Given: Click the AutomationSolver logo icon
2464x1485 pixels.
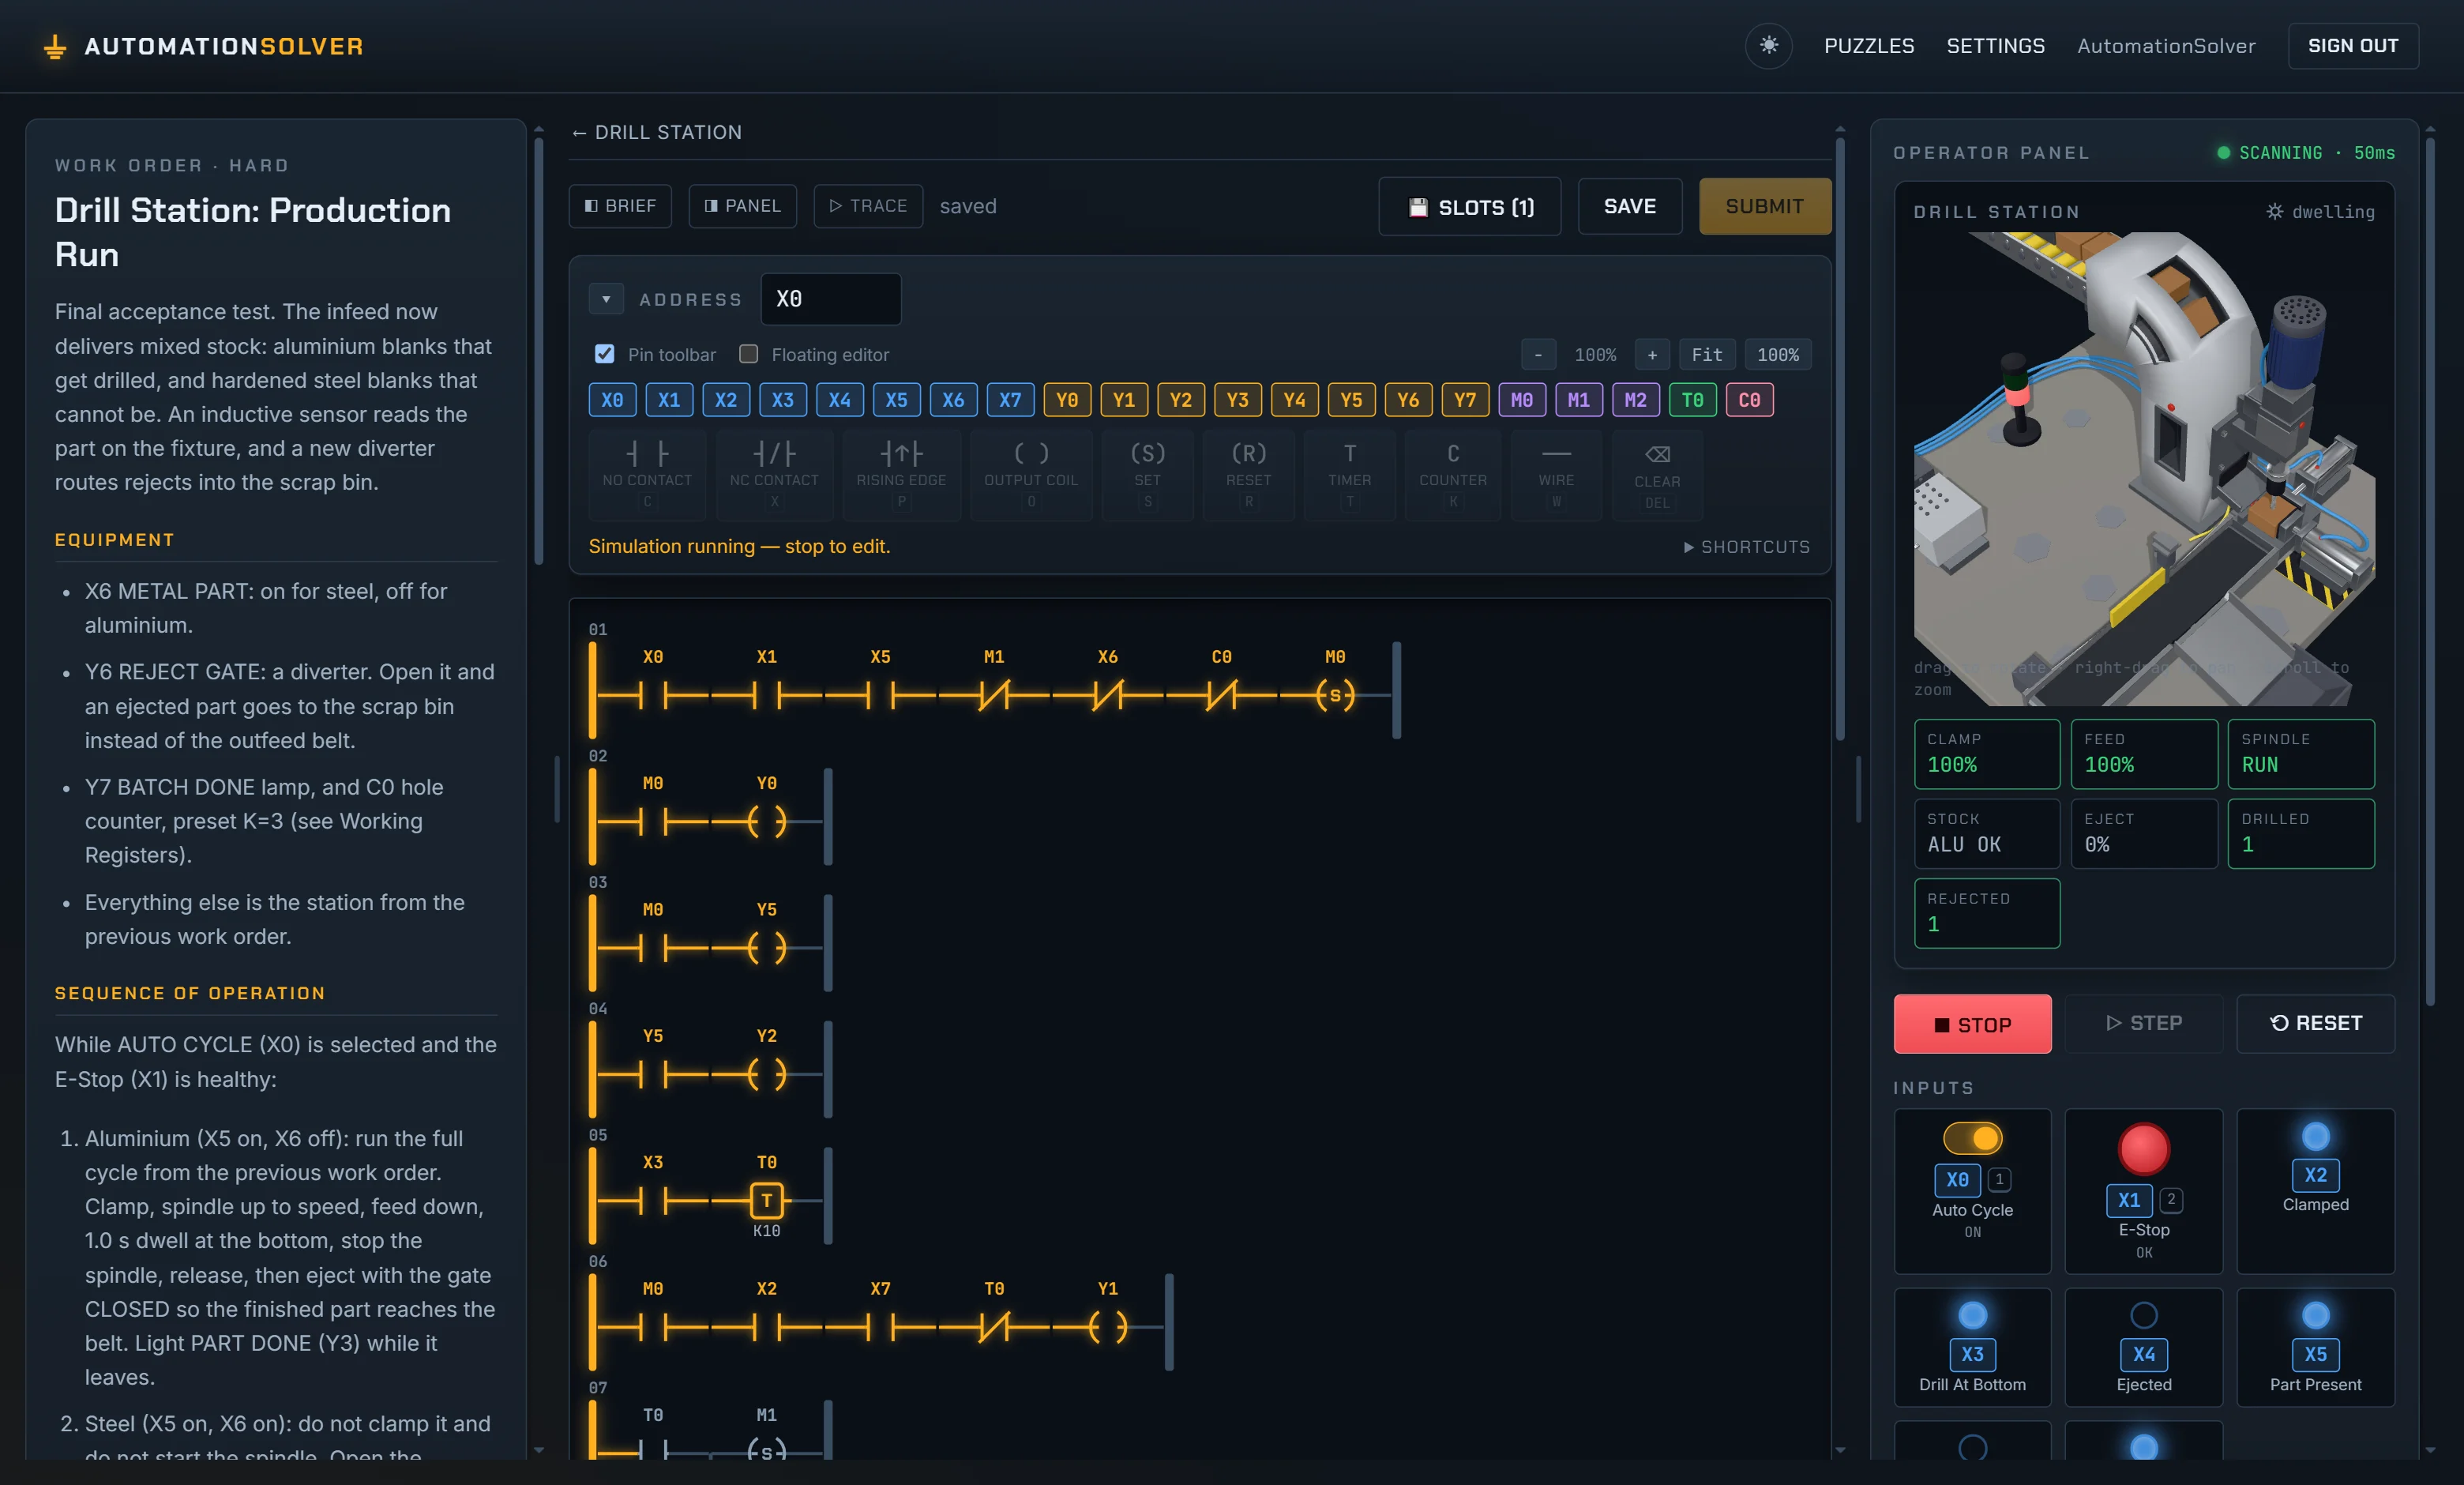Looking at the screenshot, I should [55, 46].
